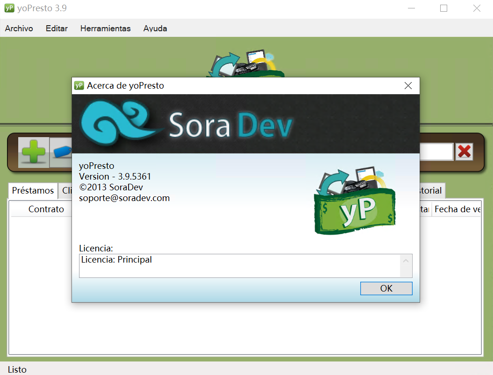Click the license scrollbar up arrow

pyautogui.click(x=406, y=261)
